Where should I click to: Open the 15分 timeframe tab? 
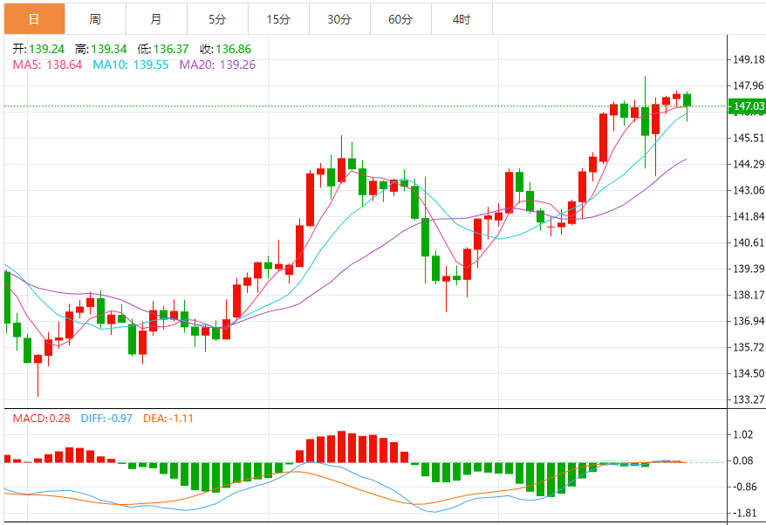tap(278, 19)
